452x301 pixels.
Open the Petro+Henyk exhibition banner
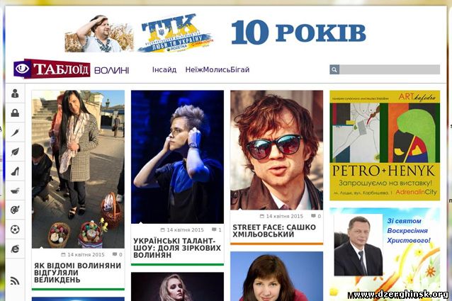pos(385,145)
